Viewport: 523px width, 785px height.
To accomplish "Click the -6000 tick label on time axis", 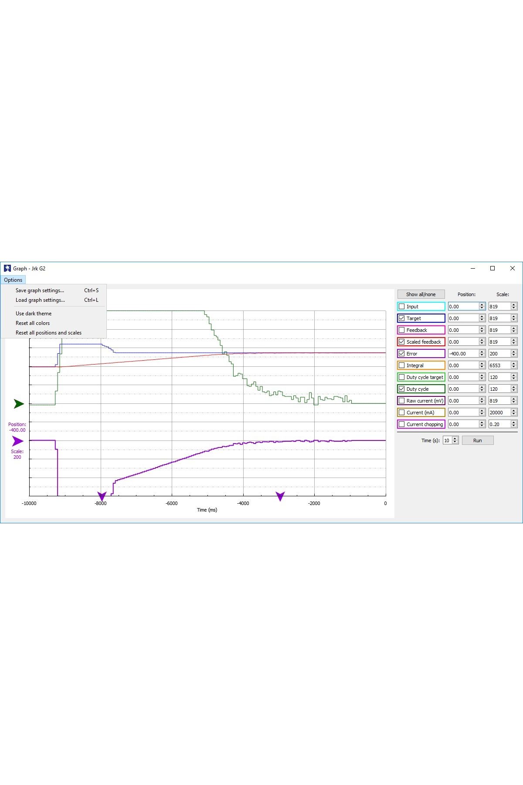I will point(172,503).
